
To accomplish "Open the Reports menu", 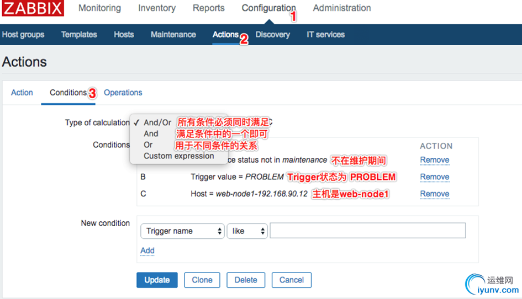I will [x=208, y=8].
